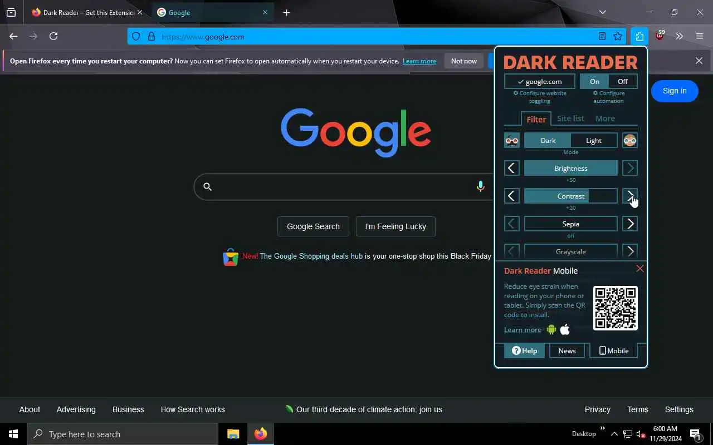Start voice search with the microphone icon

(x=480, y=187)
